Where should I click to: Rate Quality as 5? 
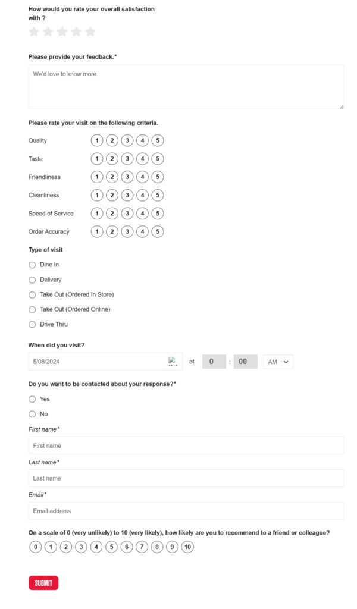[157, 140]
